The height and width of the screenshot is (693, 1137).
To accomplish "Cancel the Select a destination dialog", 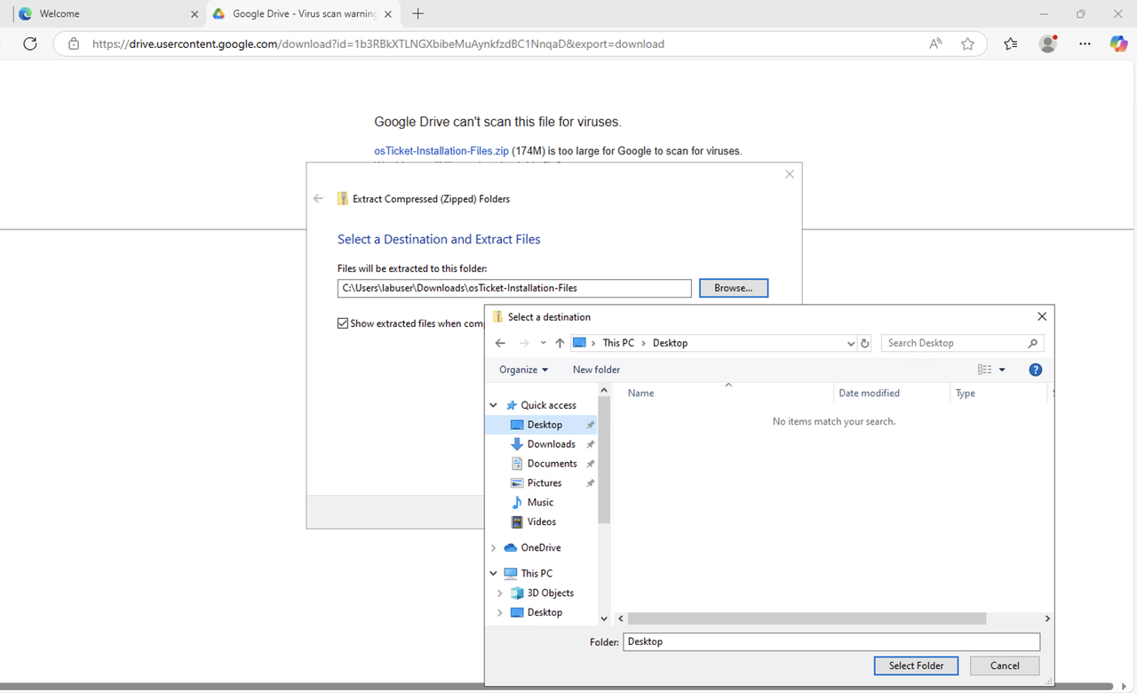I will click(1005, 665).
